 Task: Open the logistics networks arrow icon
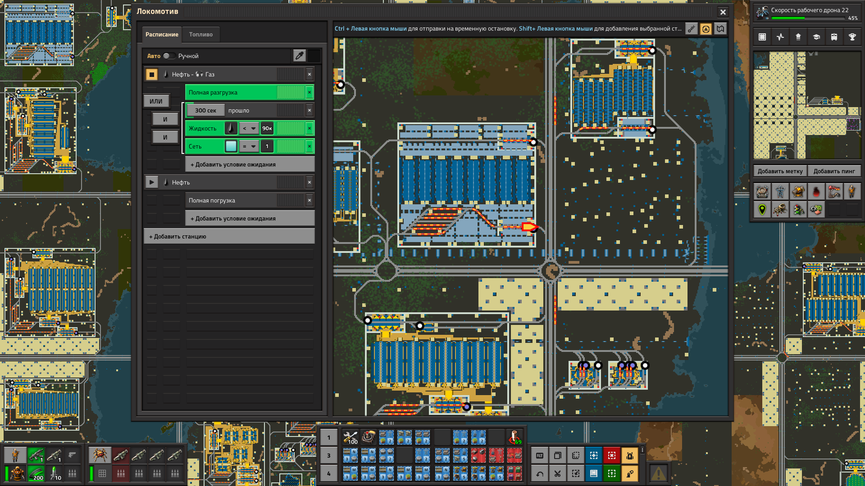(x=798, y=37)
